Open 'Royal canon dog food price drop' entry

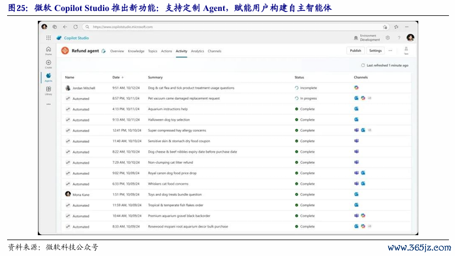pyautogui.click(x=172, y=173)
